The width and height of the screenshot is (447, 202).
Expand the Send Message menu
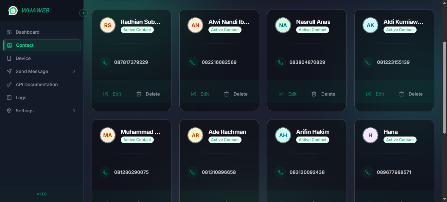[32, 71]
